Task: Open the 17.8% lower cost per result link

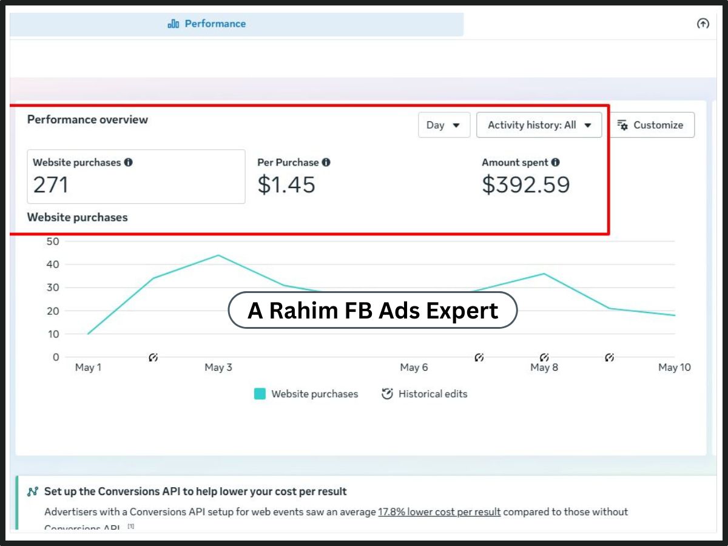Action: pos(439,512)
